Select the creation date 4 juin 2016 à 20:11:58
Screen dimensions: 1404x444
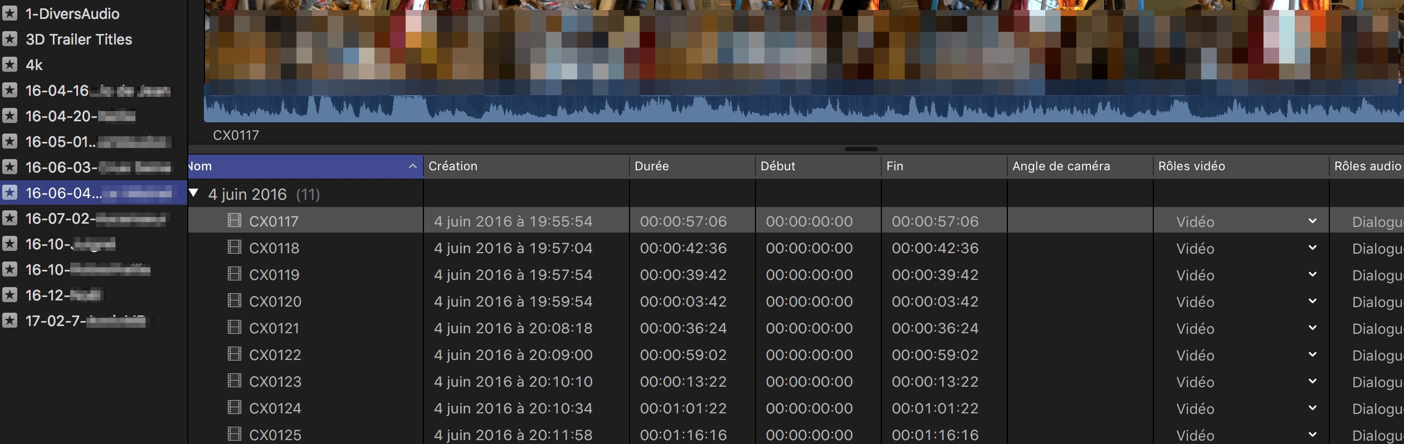coord(513,435)
